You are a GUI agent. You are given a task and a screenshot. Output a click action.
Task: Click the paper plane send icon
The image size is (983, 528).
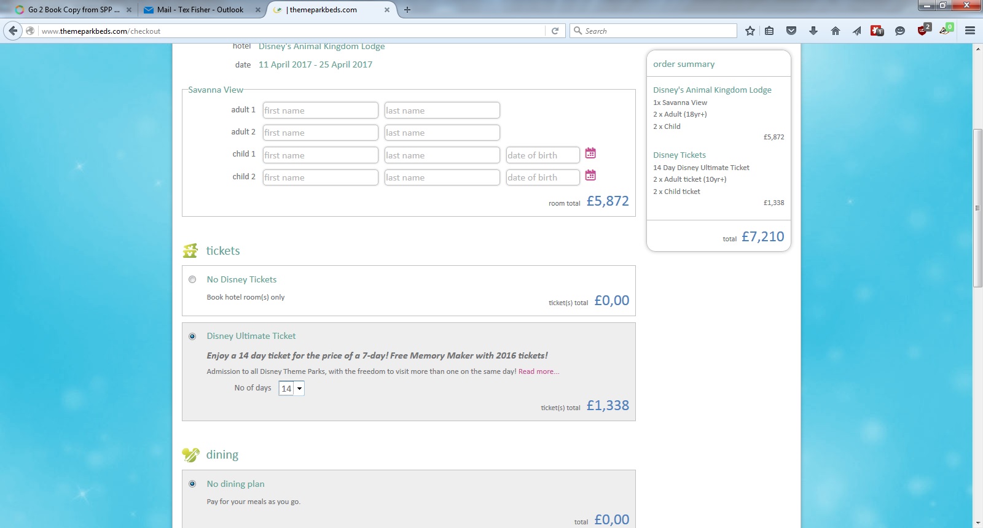[x=857, y=31]
